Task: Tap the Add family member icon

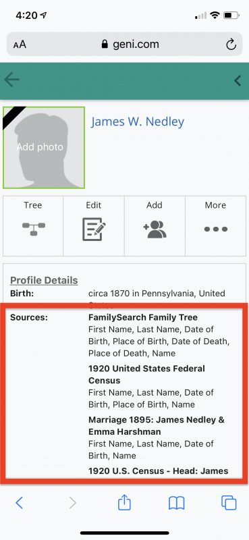Action: tap(155, 230)
